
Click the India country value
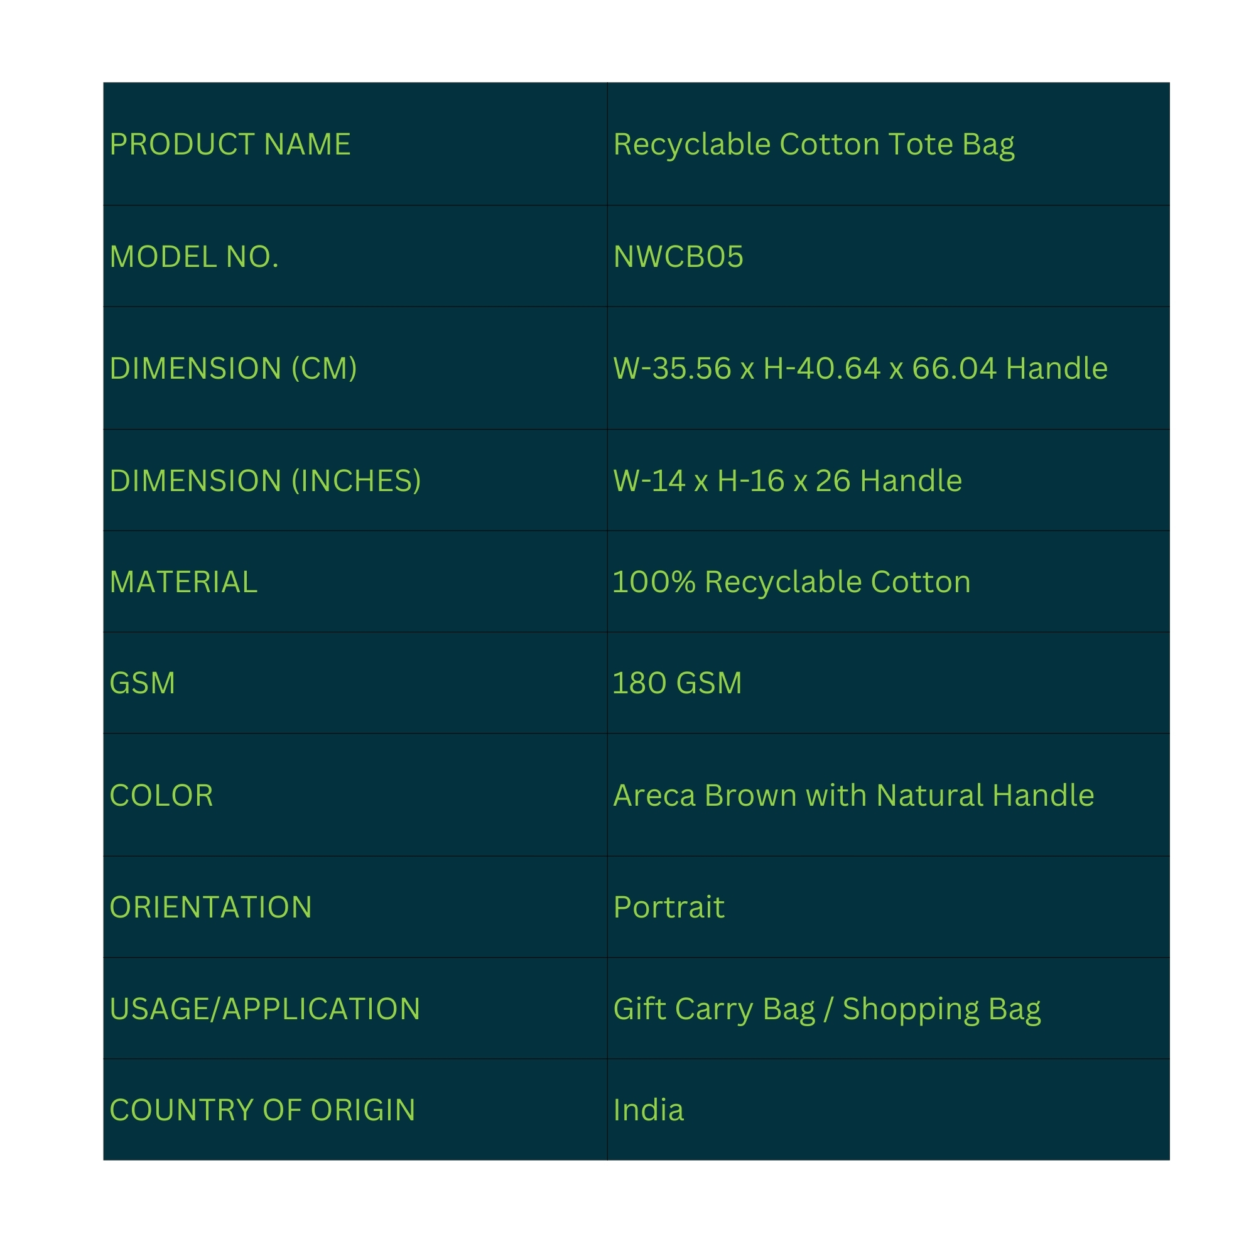pyautogui.click(x=648, y=1110)
